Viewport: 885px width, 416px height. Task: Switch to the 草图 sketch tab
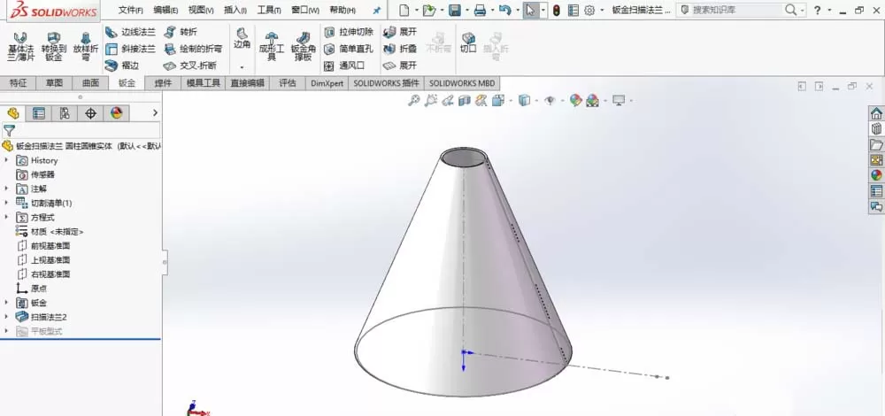tap(54, 83)
